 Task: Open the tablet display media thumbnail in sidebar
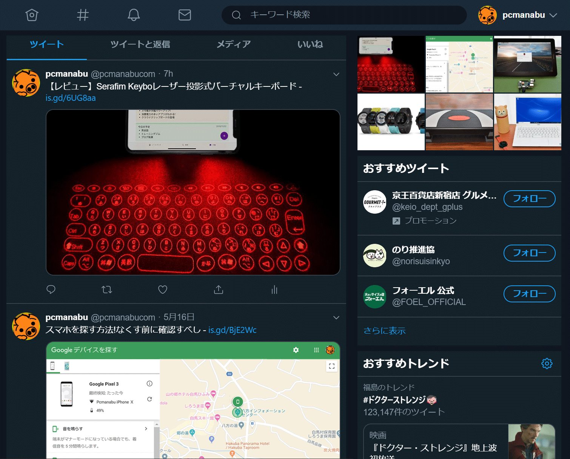528,64
